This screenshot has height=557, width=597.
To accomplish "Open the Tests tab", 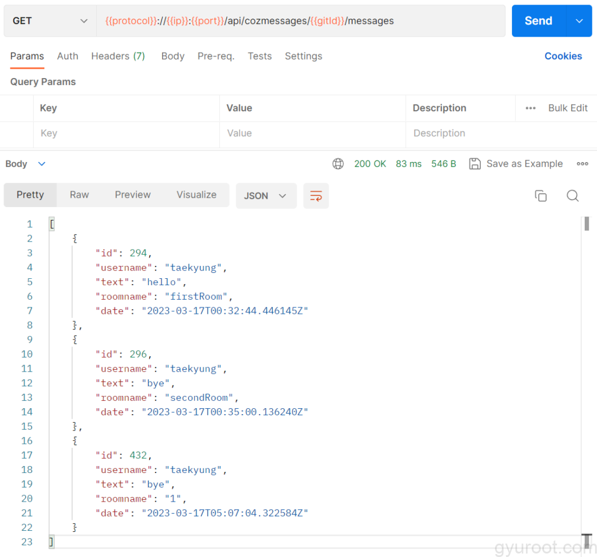I will 259,56.
